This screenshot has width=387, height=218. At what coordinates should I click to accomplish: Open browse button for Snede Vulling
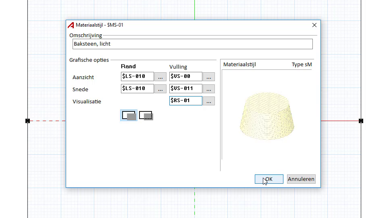click(208, 89)
